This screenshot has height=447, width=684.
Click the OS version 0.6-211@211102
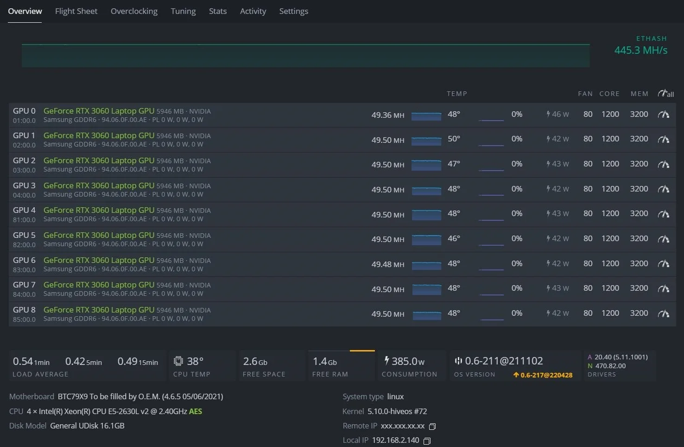point(504,361)
